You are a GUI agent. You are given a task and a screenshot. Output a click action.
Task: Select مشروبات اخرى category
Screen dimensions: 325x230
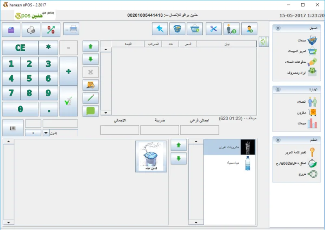[229, 147]
